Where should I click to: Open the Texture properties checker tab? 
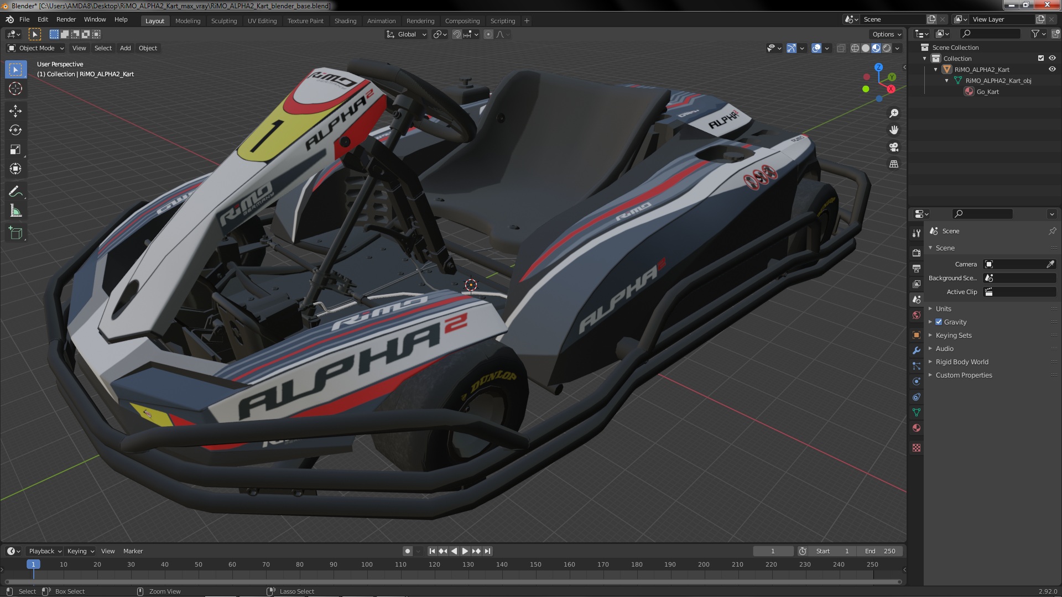pos(917,448)
